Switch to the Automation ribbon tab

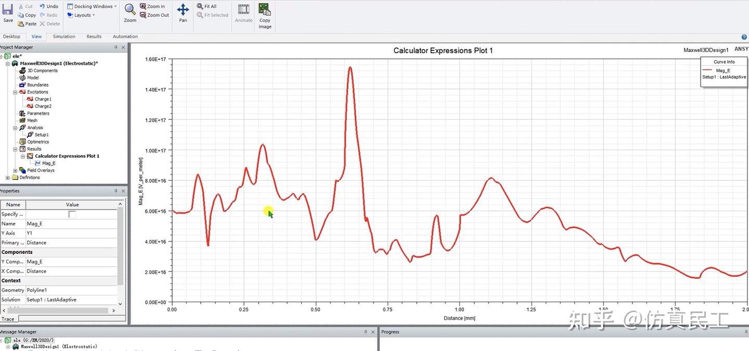tap(125, 36)
